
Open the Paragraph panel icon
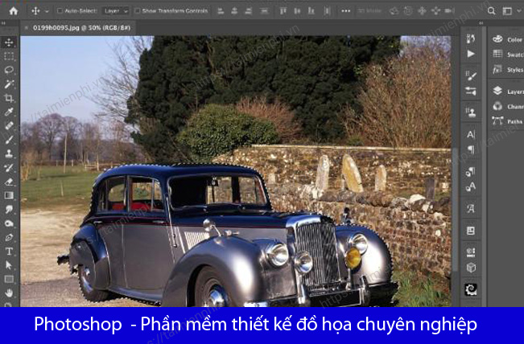coord(471,149)
